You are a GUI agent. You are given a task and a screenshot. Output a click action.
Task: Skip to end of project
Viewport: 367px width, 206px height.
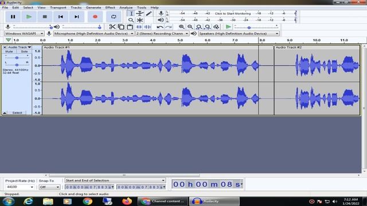76,17
